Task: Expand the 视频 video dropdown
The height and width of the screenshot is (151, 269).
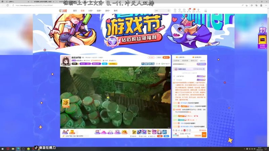Action: pyautogui.click(x=99, y=11)
